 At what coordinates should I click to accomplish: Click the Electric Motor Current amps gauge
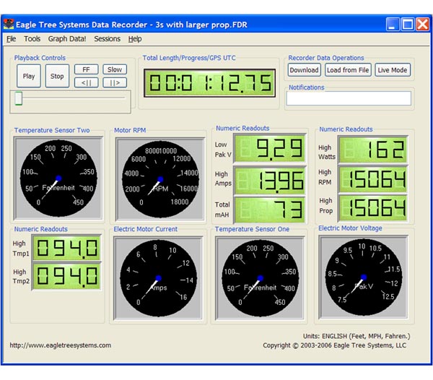(x=159, y=278)
